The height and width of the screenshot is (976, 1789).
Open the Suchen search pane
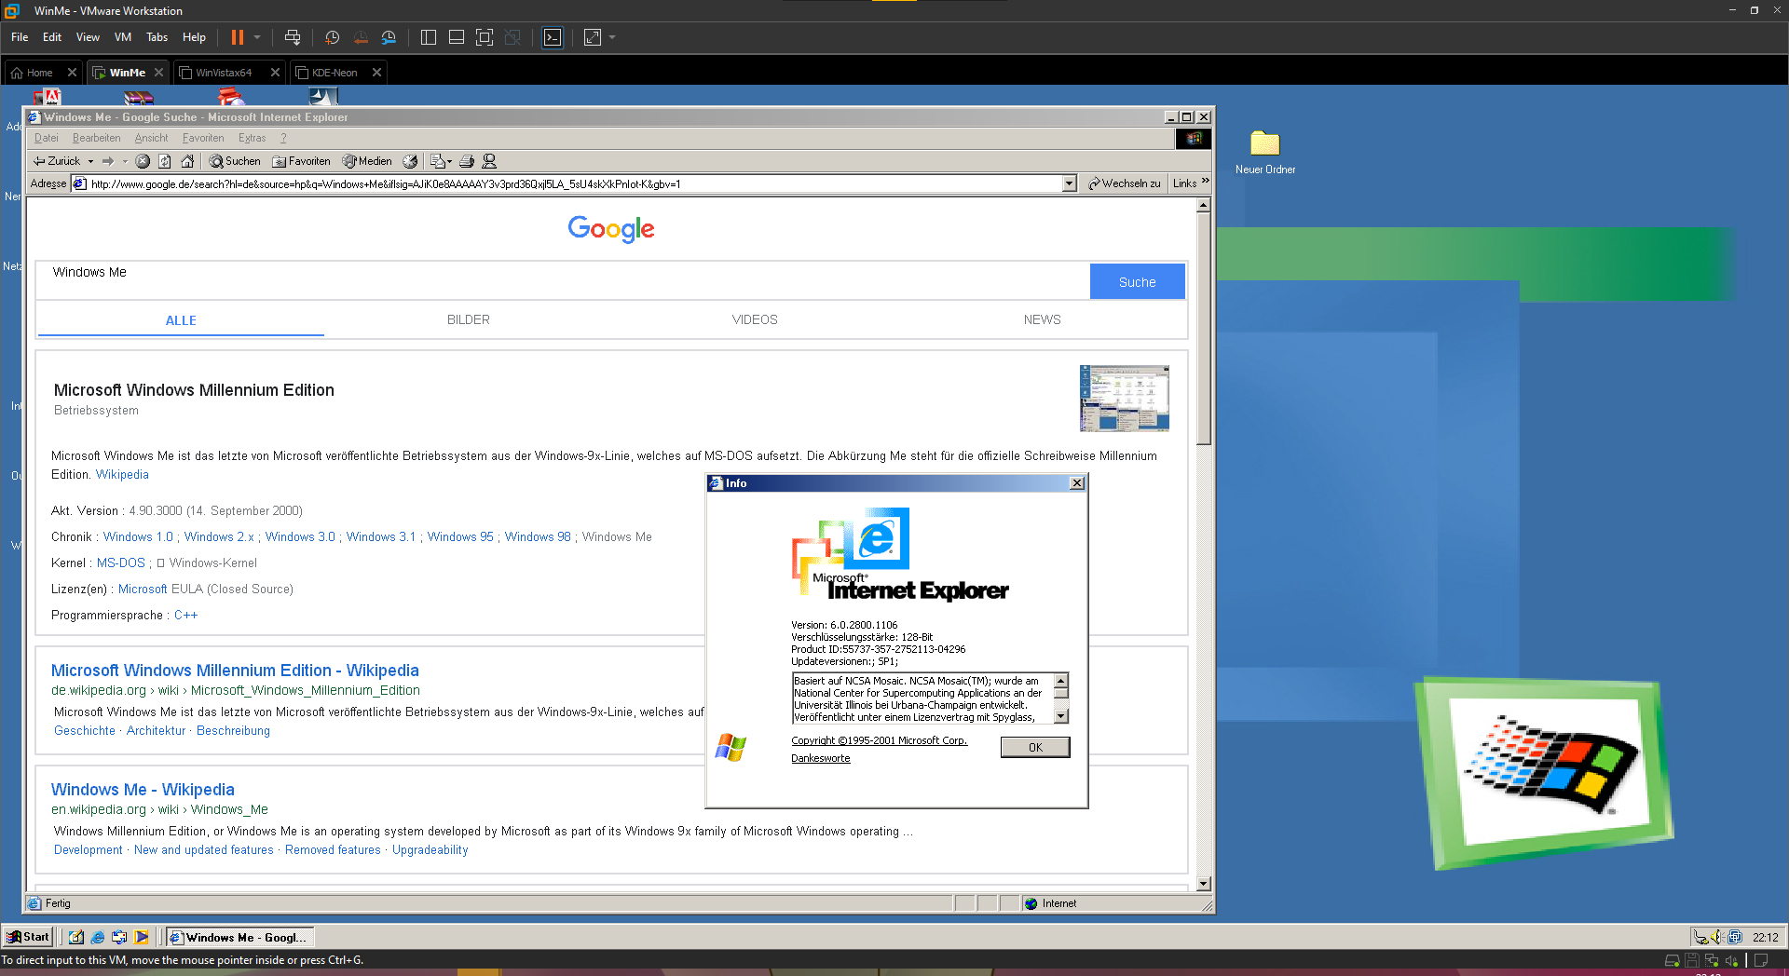pyautogui.click(x=235, y=161)
